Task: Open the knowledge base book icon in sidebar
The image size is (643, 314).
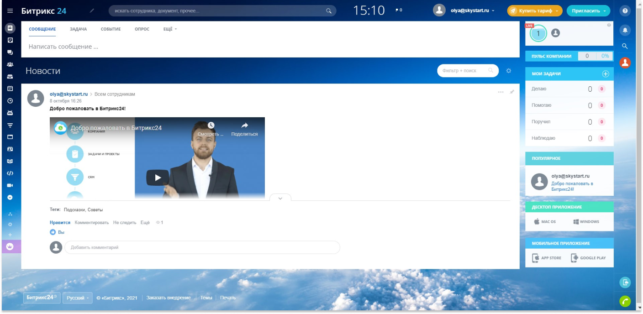Action: pyautogui.click(x=10, y=161)
